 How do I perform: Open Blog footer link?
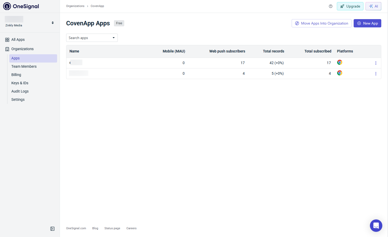pos(95,228)
